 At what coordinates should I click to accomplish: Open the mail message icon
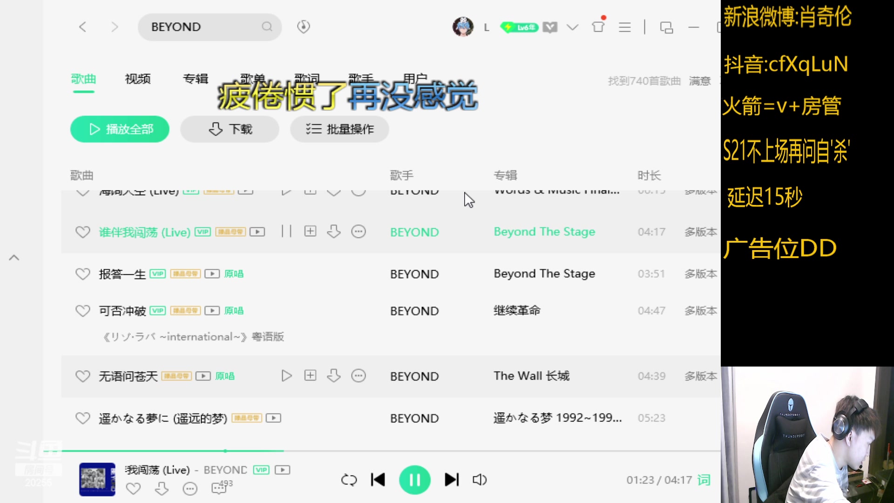(x=550, y=27)
